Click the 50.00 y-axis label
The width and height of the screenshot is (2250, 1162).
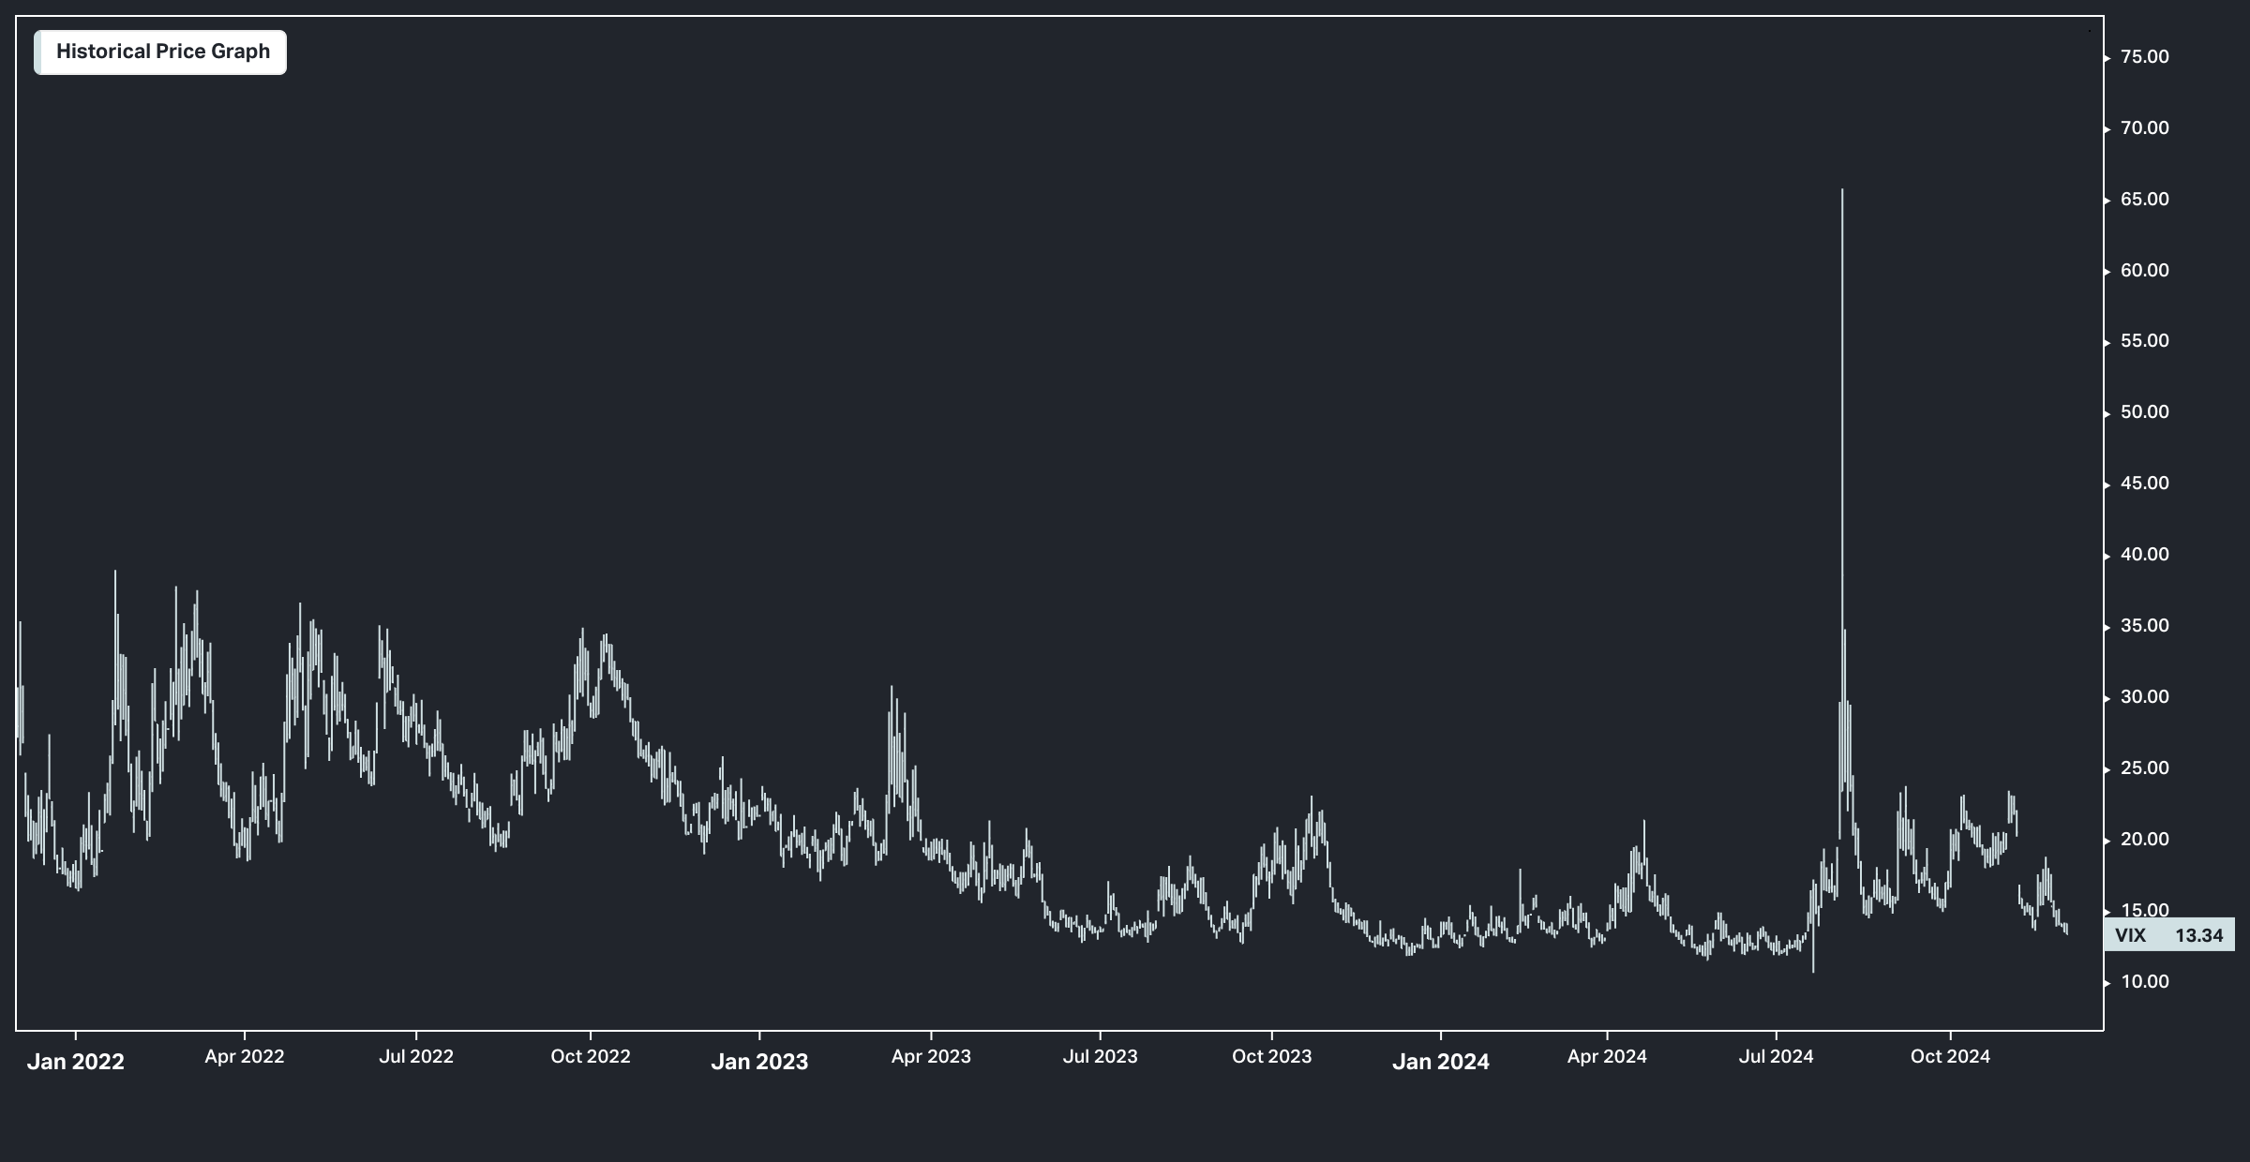pos(2145,412)
